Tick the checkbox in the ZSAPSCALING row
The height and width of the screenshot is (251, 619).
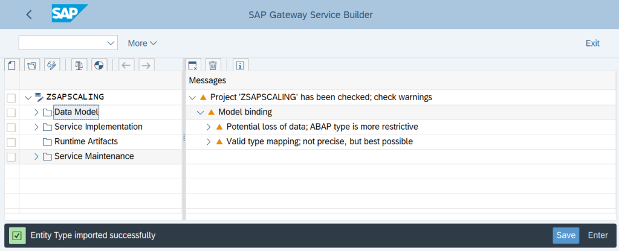(11, 98)
